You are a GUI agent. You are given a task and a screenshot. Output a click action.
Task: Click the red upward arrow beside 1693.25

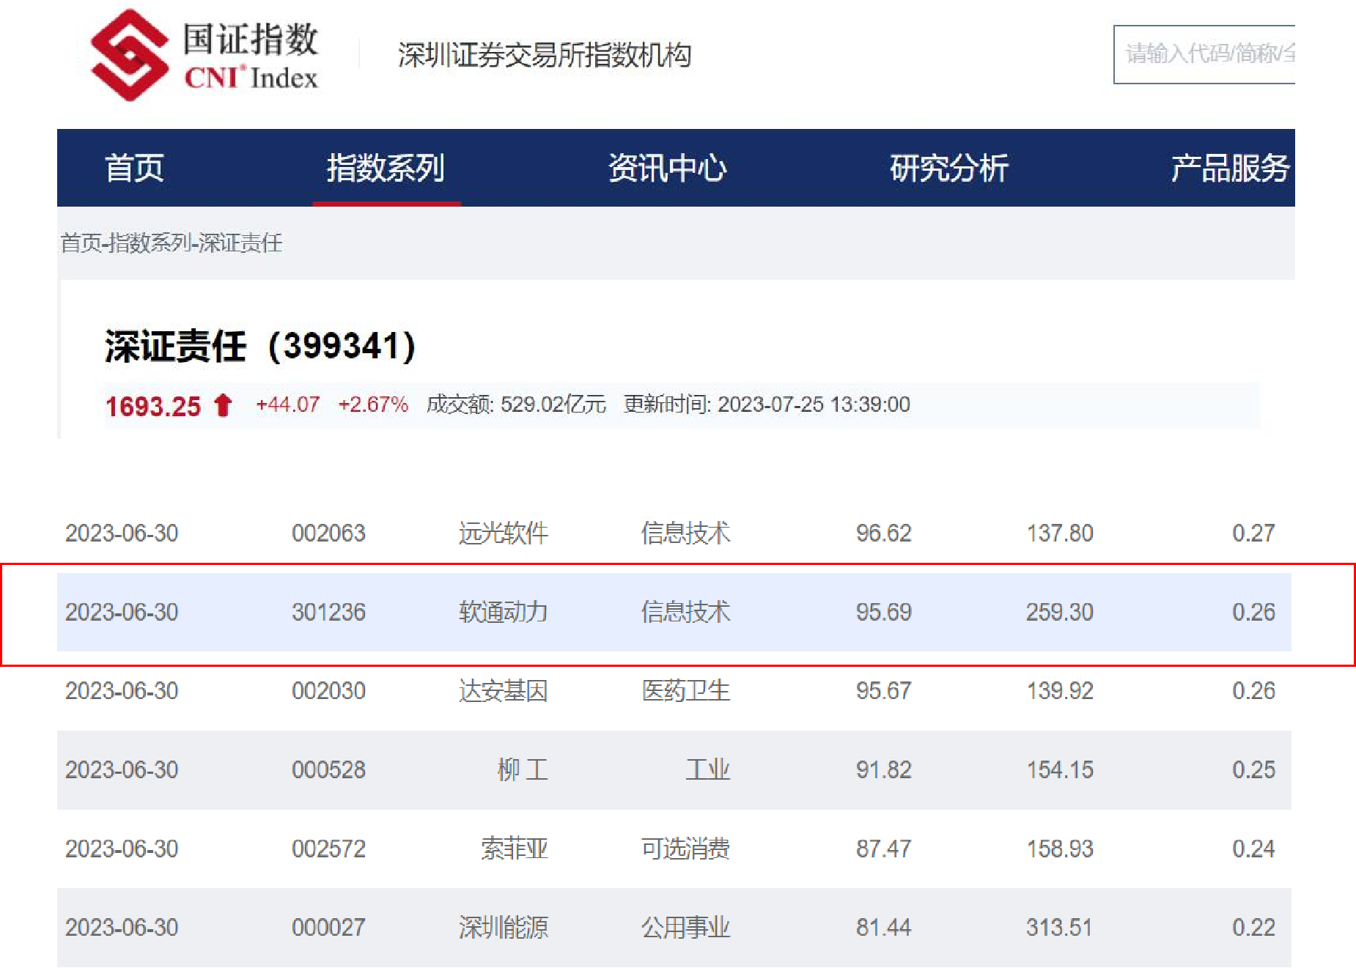[222, 404]
